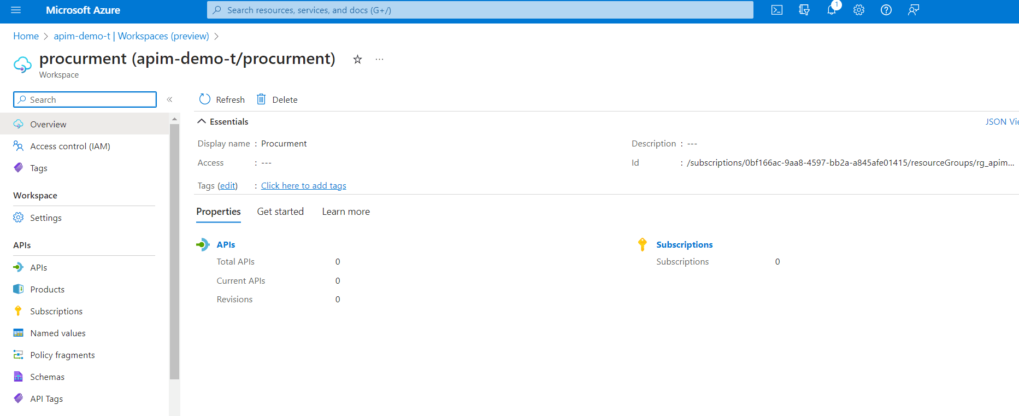Click the apim-demo-t Workspaces breadcrumb

click(x=131, y=36)
